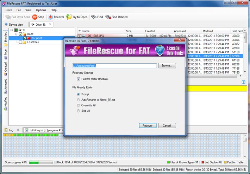Switch to the Modified sidebar view
Viewport: 250px width, 174px height.
coord(6,103)
